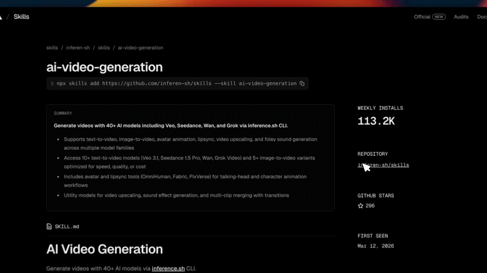Click the 'Utility models for video upscaling' bullet
The width and height of the screenshot is (487, 273).
[x=176, y=195]
